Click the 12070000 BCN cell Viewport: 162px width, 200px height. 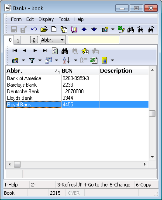point(80,91)
